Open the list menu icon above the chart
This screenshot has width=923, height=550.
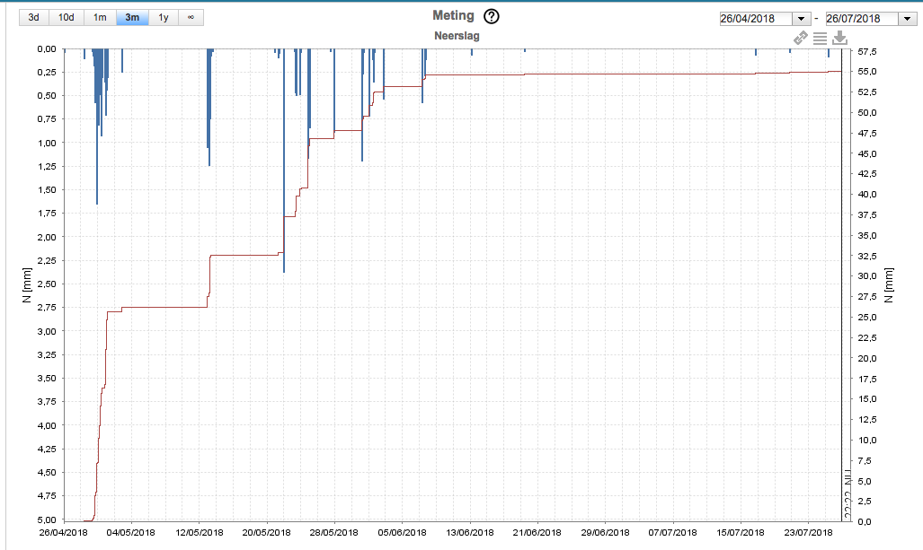pyautogui.click(x=820, y=39)
